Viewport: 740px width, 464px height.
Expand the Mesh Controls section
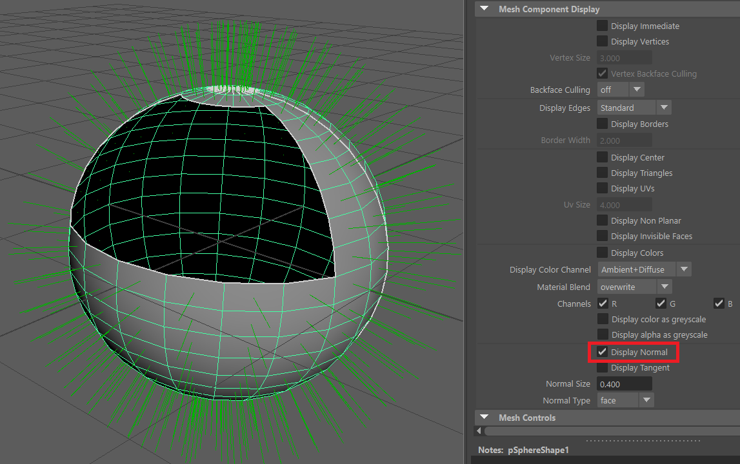pyautogui.click(x=484, y=418)
